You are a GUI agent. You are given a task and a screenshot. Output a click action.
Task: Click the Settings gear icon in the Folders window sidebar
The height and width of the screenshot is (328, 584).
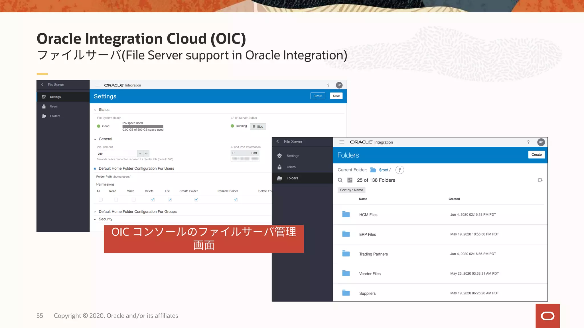tap(279, 156)
